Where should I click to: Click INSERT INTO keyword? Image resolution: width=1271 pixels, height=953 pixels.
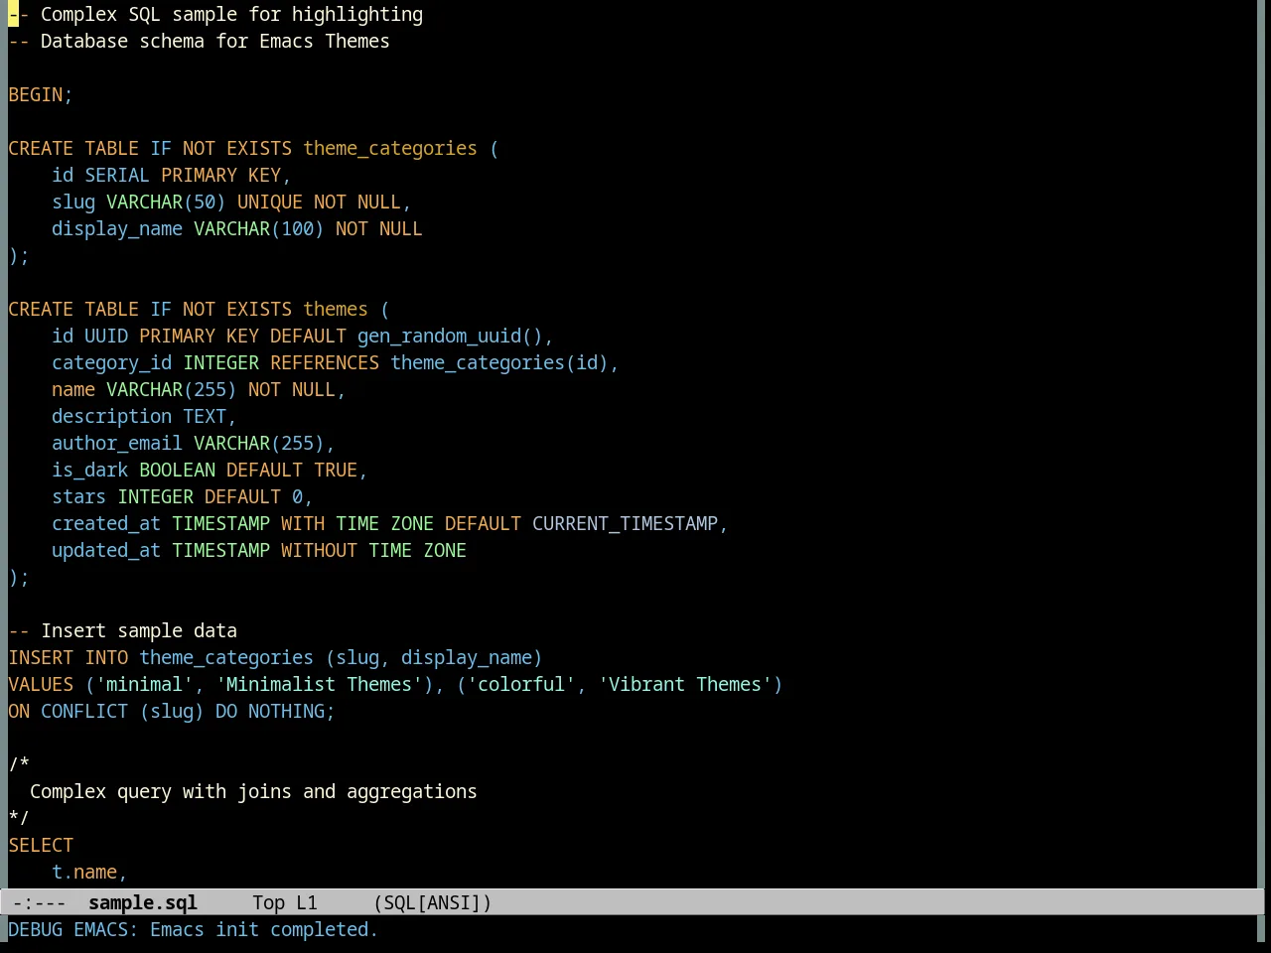coord(69,657)
